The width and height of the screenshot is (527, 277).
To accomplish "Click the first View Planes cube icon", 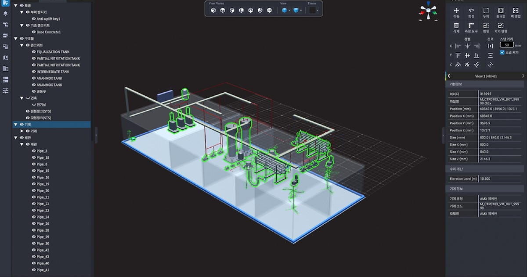I will tap(213, 10).
